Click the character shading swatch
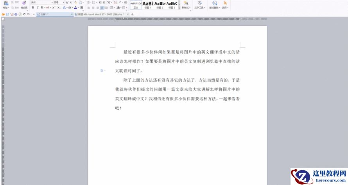Viewport: 348px width, 185px height. click(x=81, y=7)
